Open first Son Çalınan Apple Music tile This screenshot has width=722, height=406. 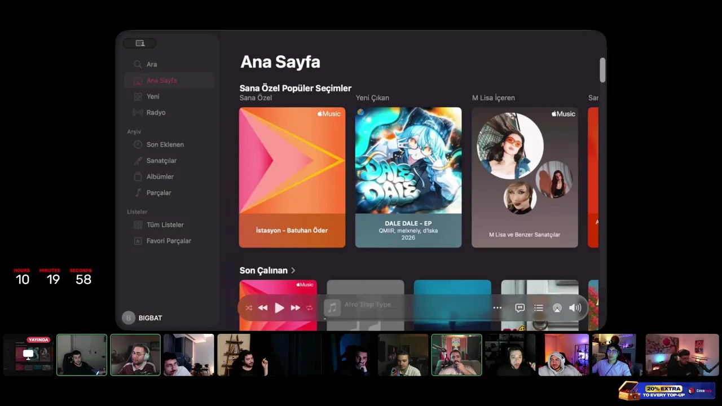(278, 305)
